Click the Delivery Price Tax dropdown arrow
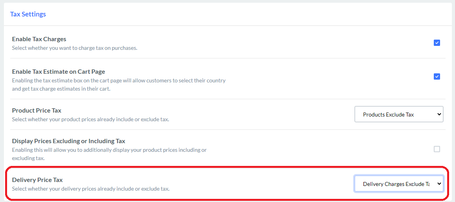455x202 pixels. (x=439, y=184)
